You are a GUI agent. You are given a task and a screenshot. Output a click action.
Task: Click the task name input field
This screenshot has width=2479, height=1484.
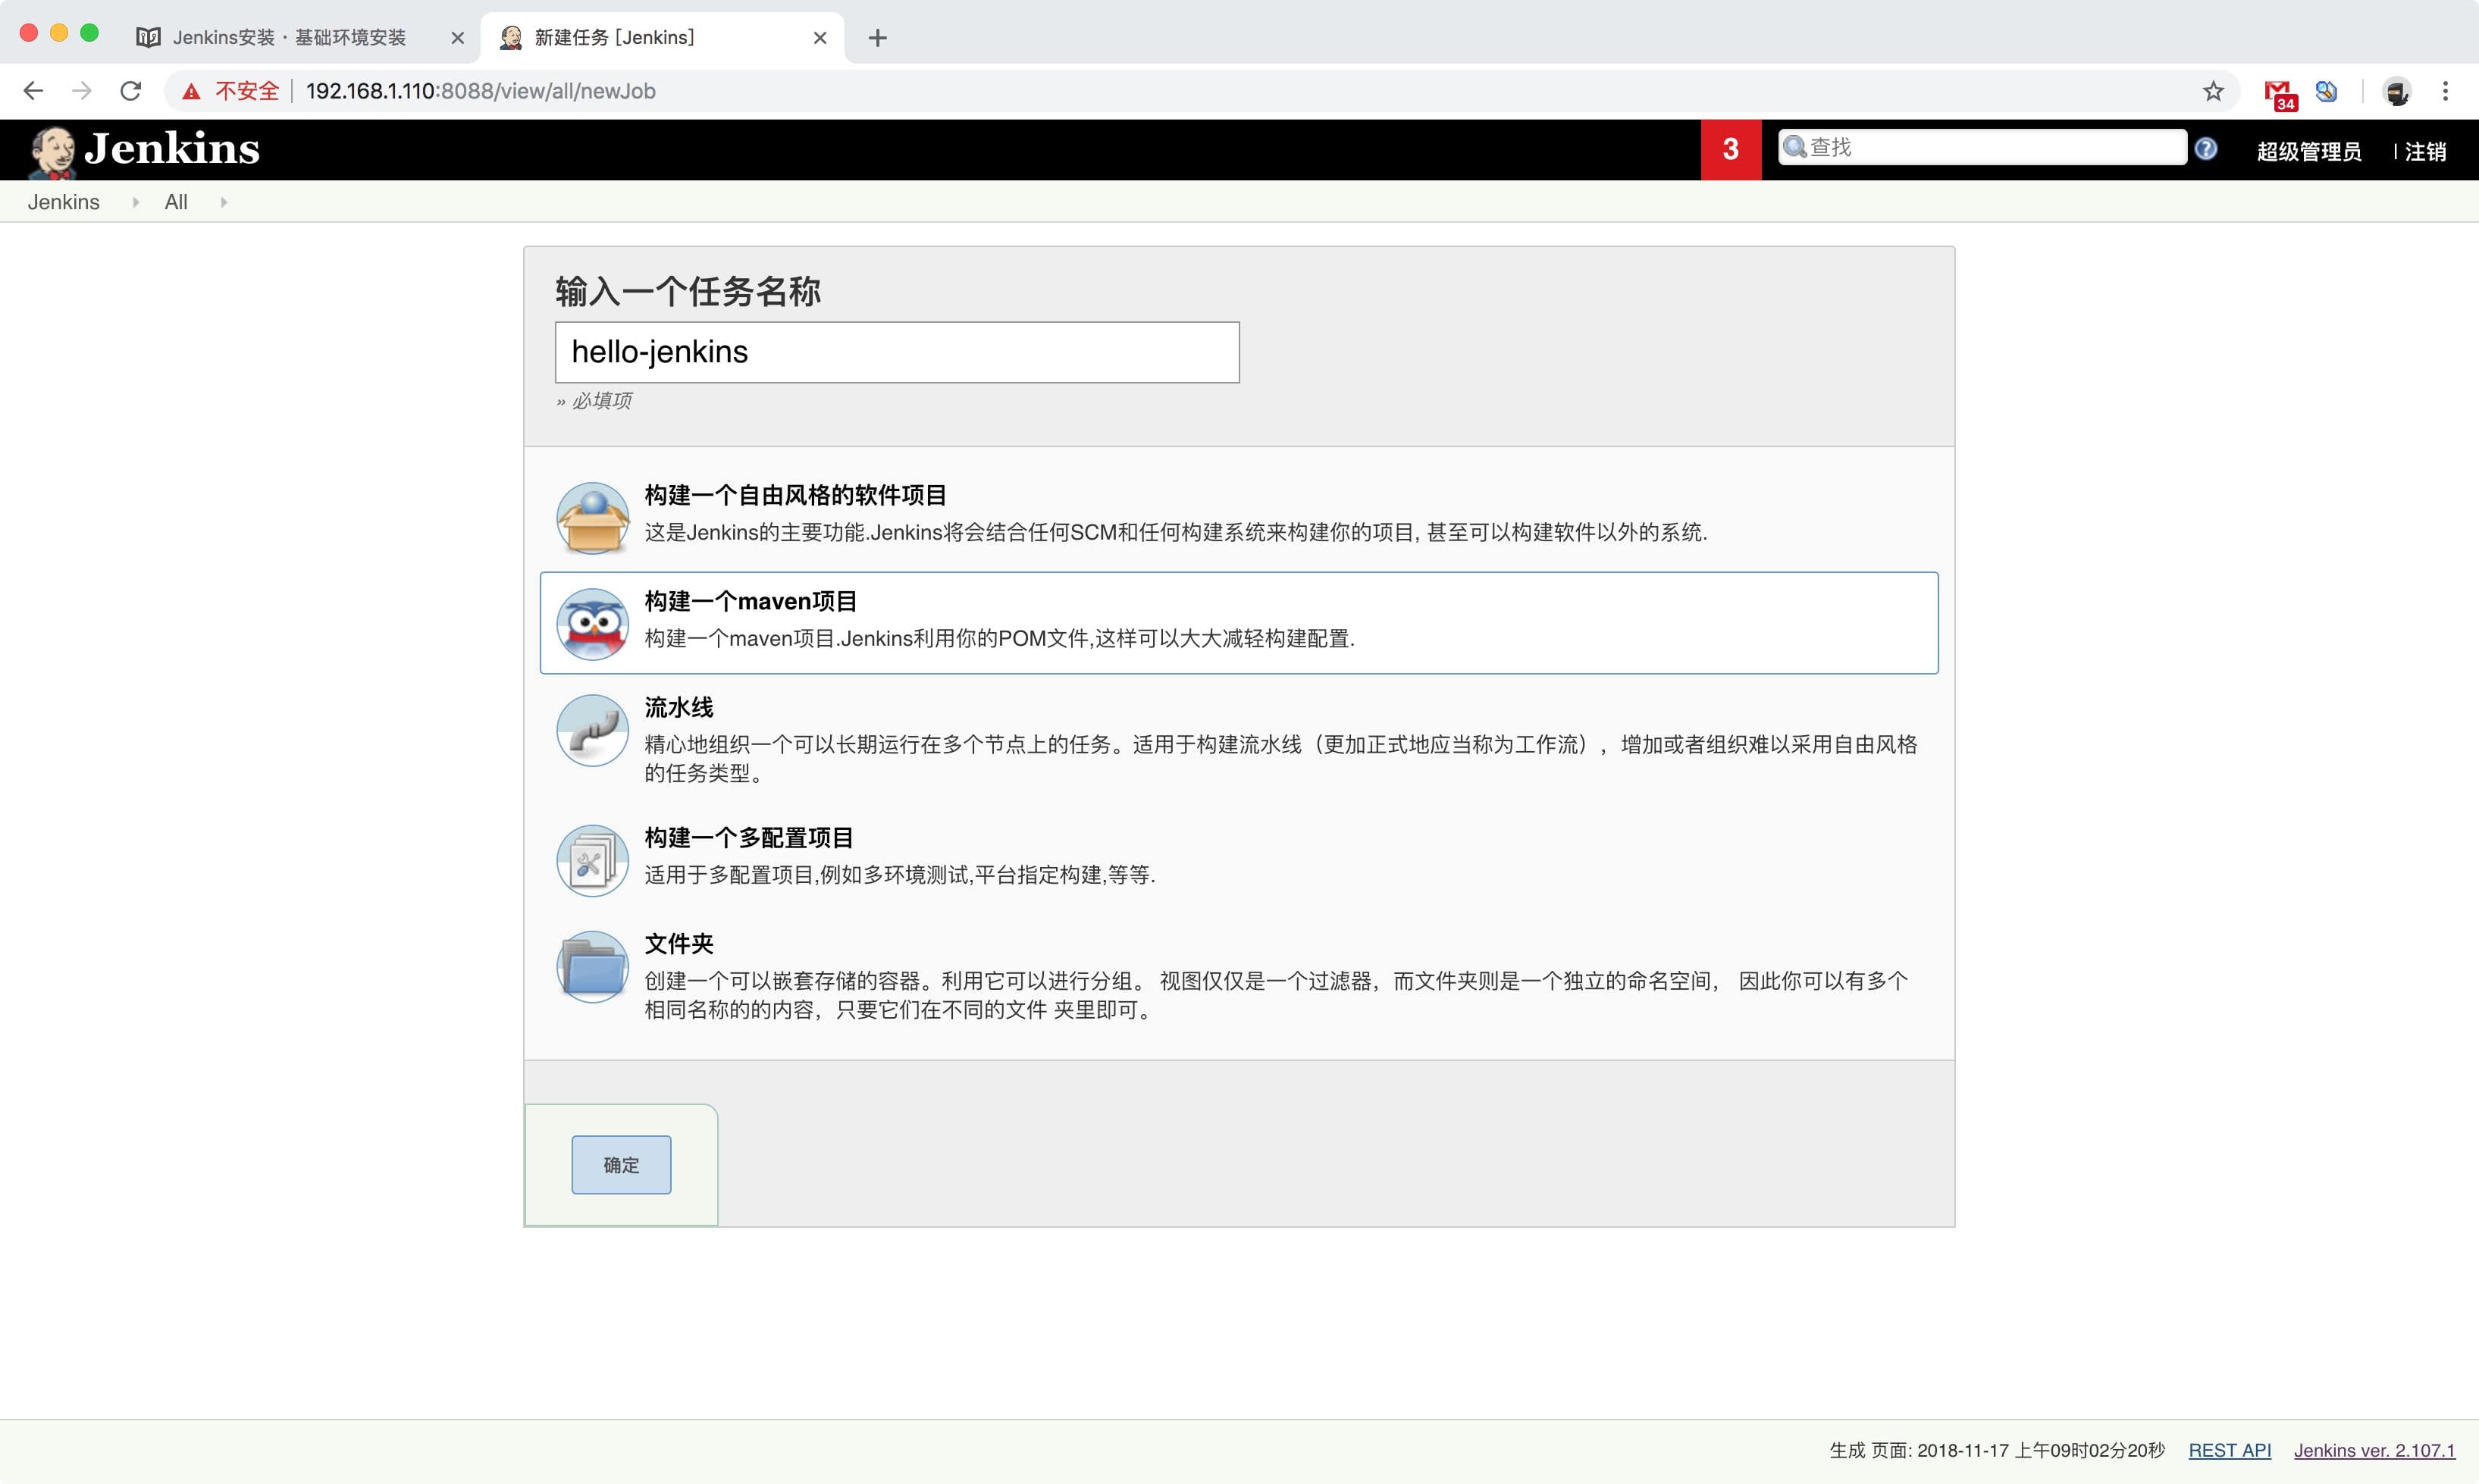point(897,352)
